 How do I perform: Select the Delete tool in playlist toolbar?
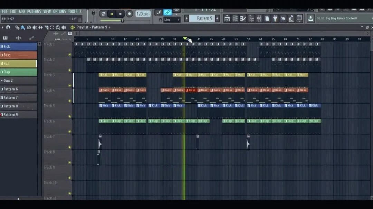[29, 28]
